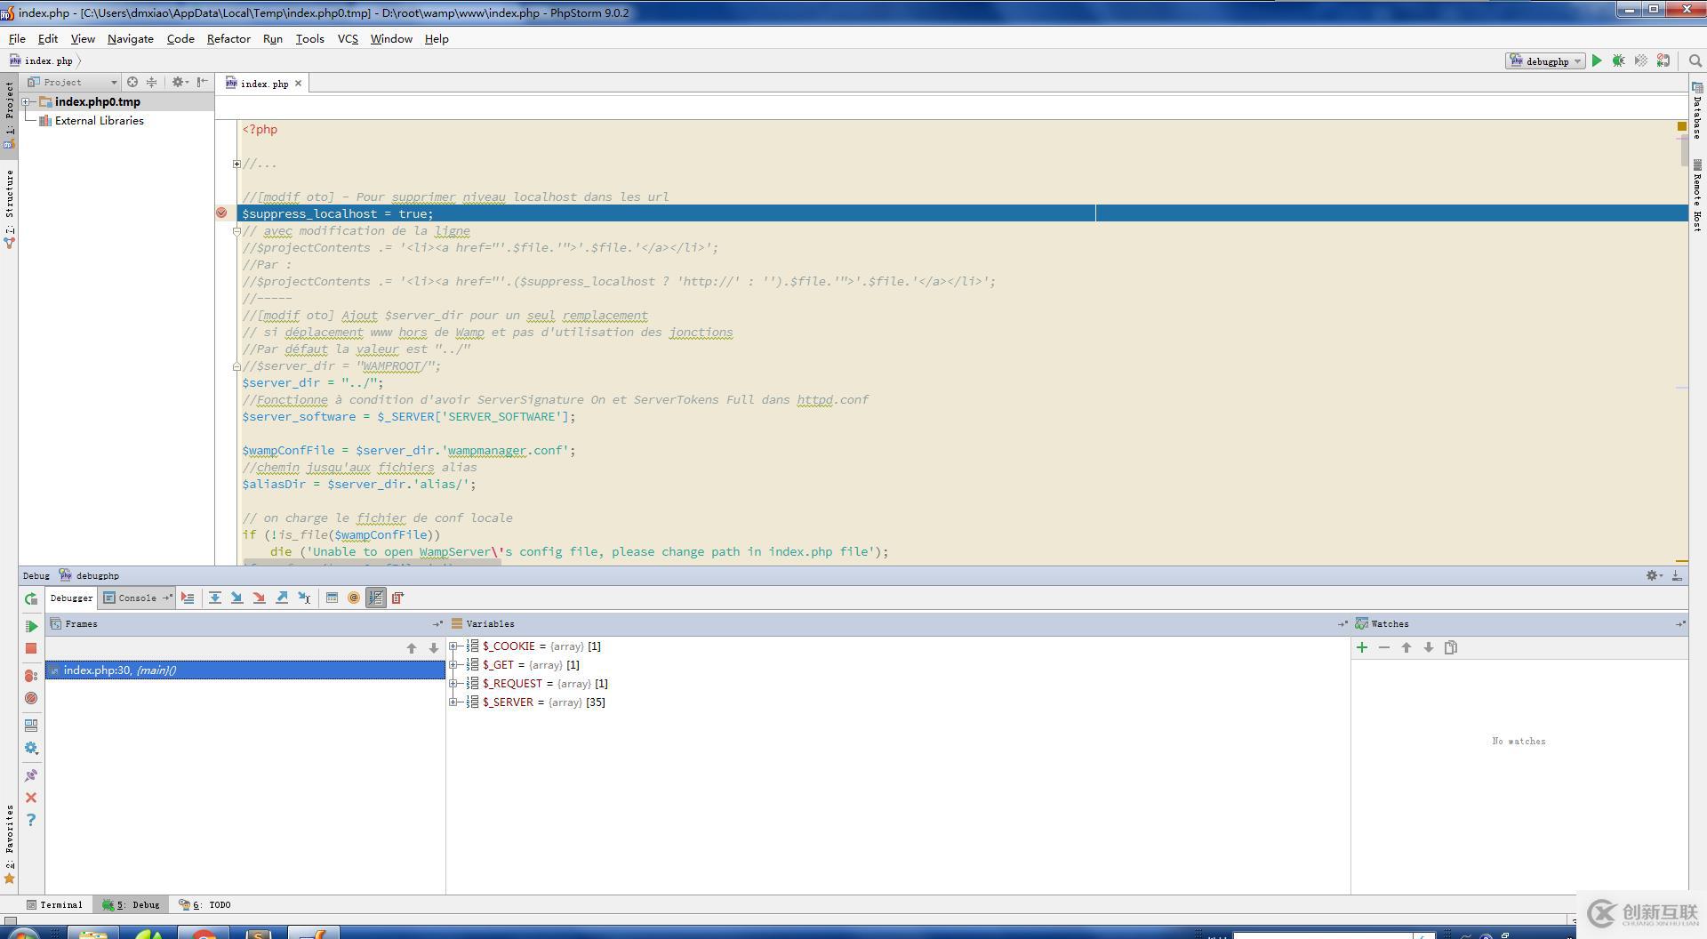Open the Terminal tool window button

tap(54, 905)
